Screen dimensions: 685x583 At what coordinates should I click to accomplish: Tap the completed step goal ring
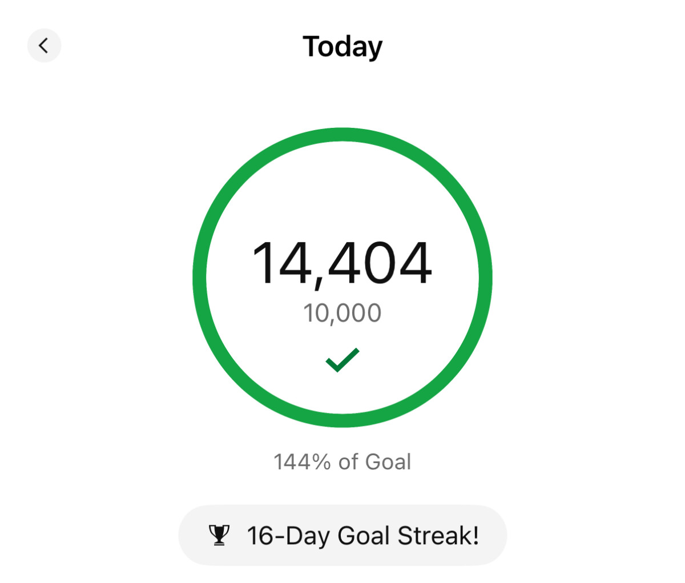pos(342,278)
